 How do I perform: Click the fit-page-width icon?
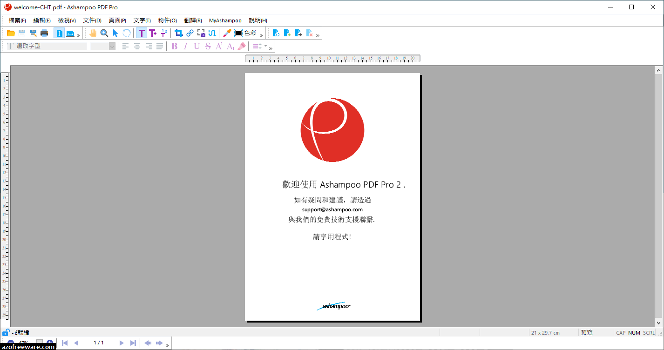click(71, 33)
